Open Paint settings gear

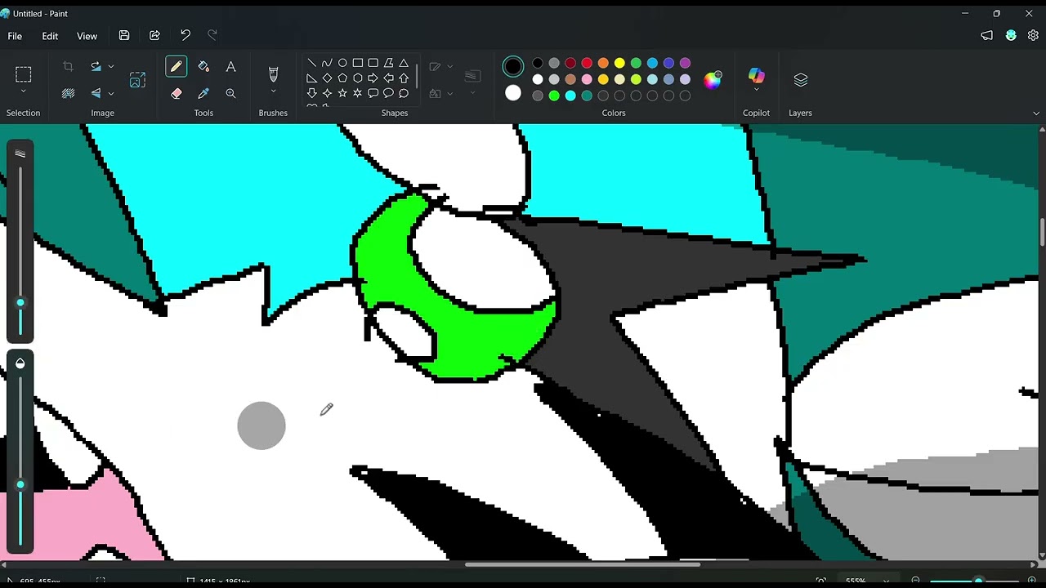[x=1033, y=35]
